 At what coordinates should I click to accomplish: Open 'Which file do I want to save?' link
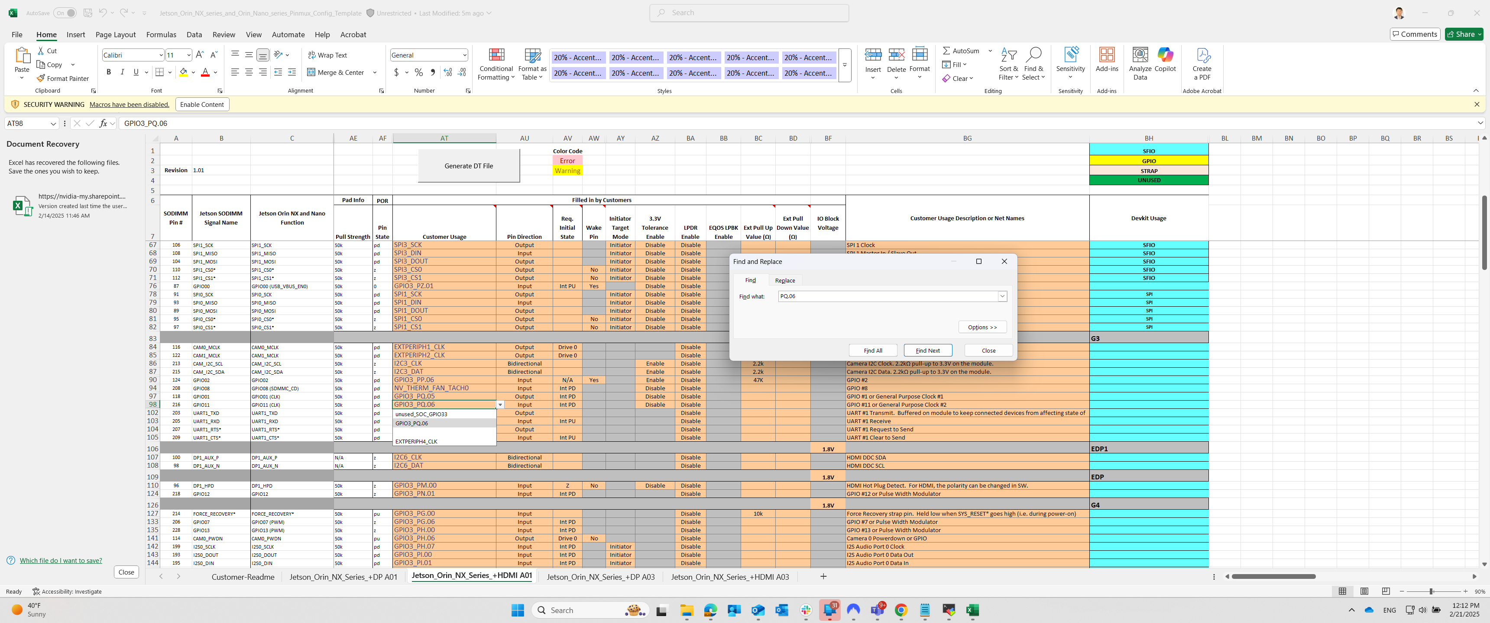tap(61, 560)
